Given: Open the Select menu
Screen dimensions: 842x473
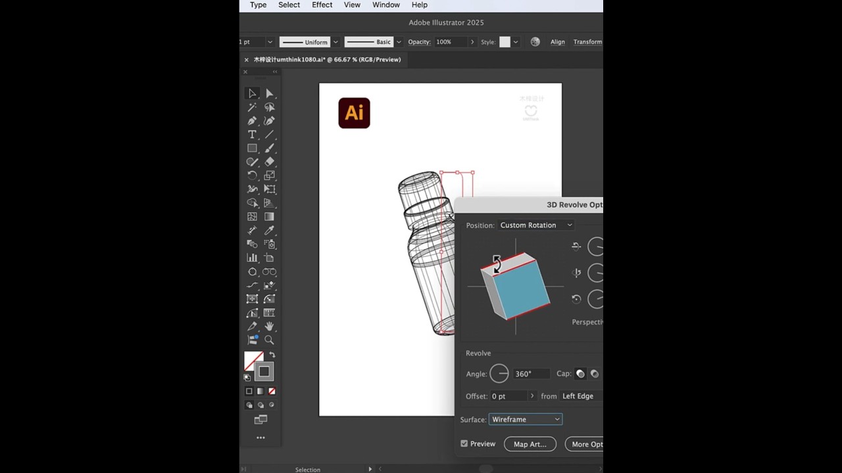Looking at the screenshot, I should [289, 5].
